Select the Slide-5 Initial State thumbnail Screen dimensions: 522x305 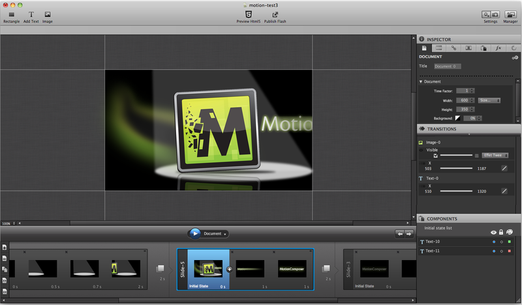tap(208, 269)
